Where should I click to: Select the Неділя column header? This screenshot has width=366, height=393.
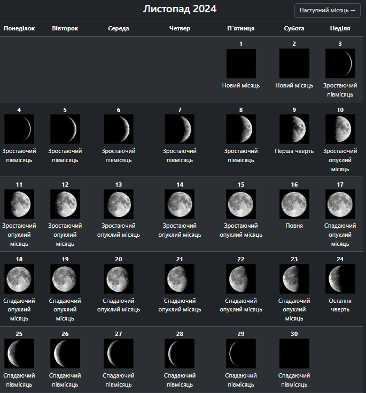[x=340, y=28]
